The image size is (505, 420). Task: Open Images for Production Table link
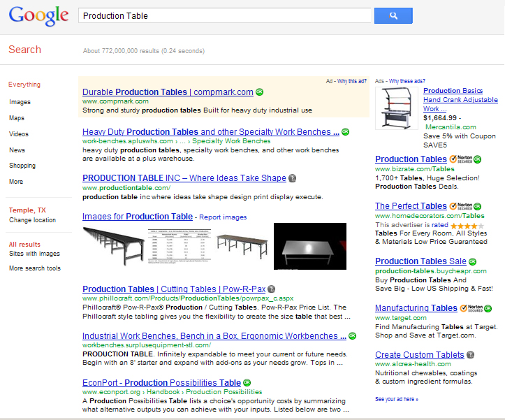138,216
